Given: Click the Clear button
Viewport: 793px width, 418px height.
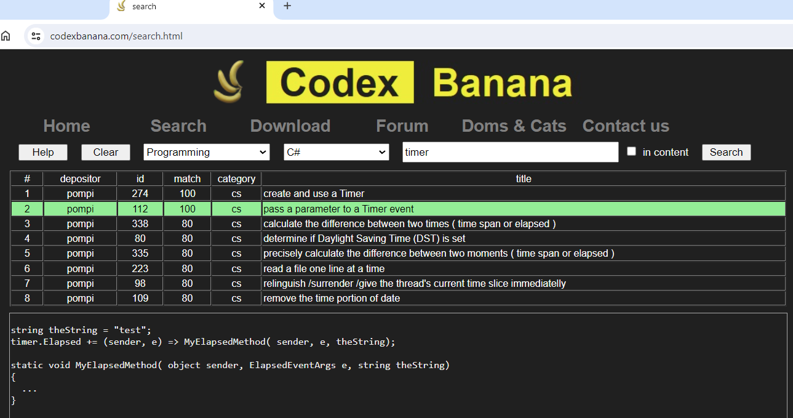Looking at the screenshot, I should [106, 152].
